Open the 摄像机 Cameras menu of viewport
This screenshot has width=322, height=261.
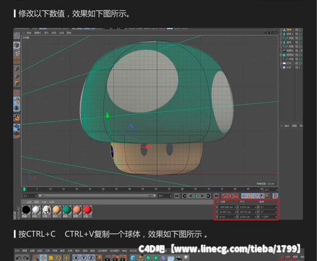pyautogui.click(x=38, y=33)
